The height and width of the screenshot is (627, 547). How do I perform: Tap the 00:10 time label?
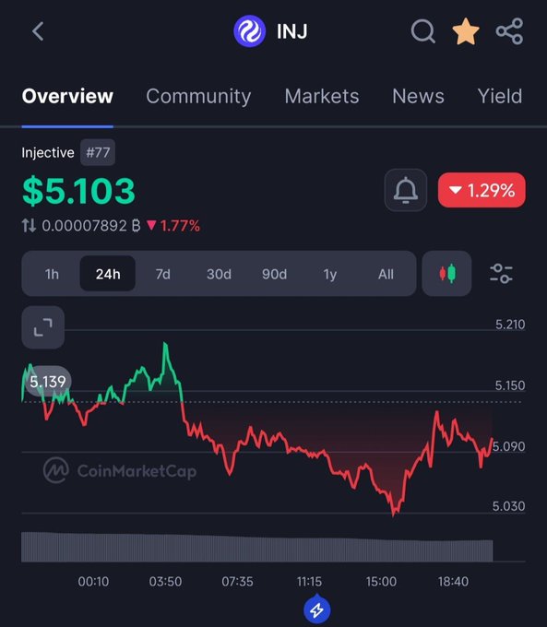pyautogui.click(x=93, y=582)
